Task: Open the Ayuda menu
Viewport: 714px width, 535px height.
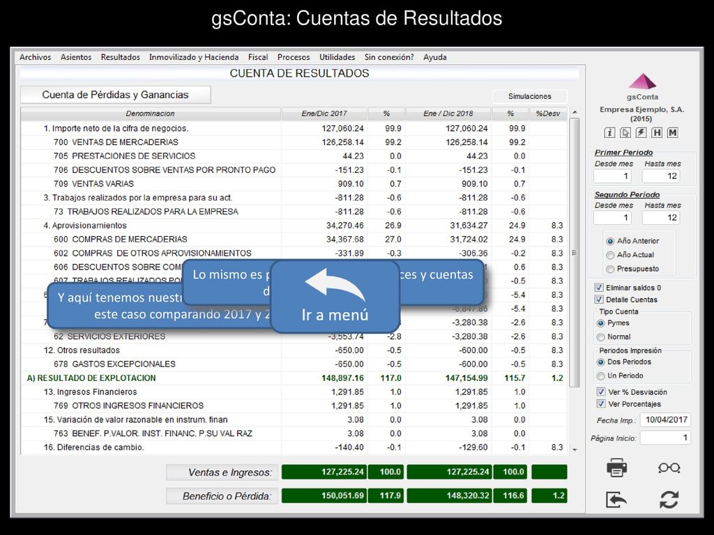Action: [x=435, y=57]
